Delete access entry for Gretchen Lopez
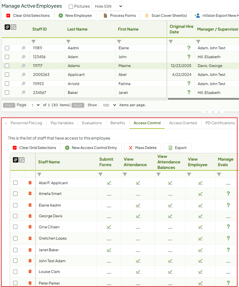This screenshot has width=239, height=287. pos(30,238)
